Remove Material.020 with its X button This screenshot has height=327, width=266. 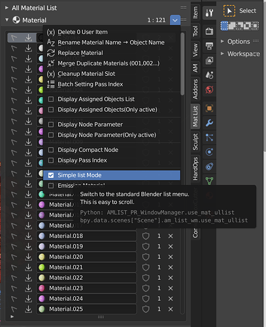click(x=171, y=257)
